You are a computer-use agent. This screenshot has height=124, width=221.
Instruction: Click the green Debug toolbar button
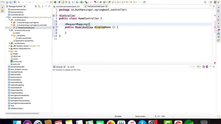tap(77, 2)
